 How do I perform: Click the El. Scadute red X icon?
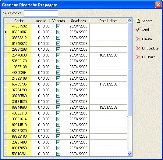[138, 48]
